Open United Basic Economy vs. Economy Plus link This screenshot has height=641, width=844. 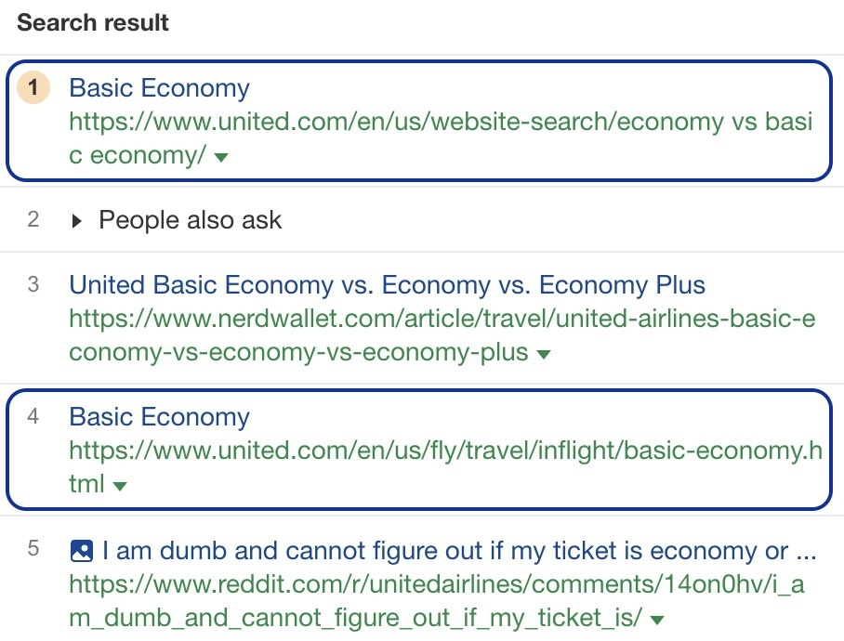pyautogui.click(x=387, y=285)
